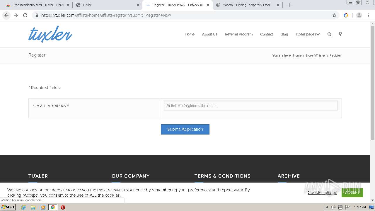Submit the affiliate application
The image size is (375, 211).
pyautogui.click(x=185, y=129)
